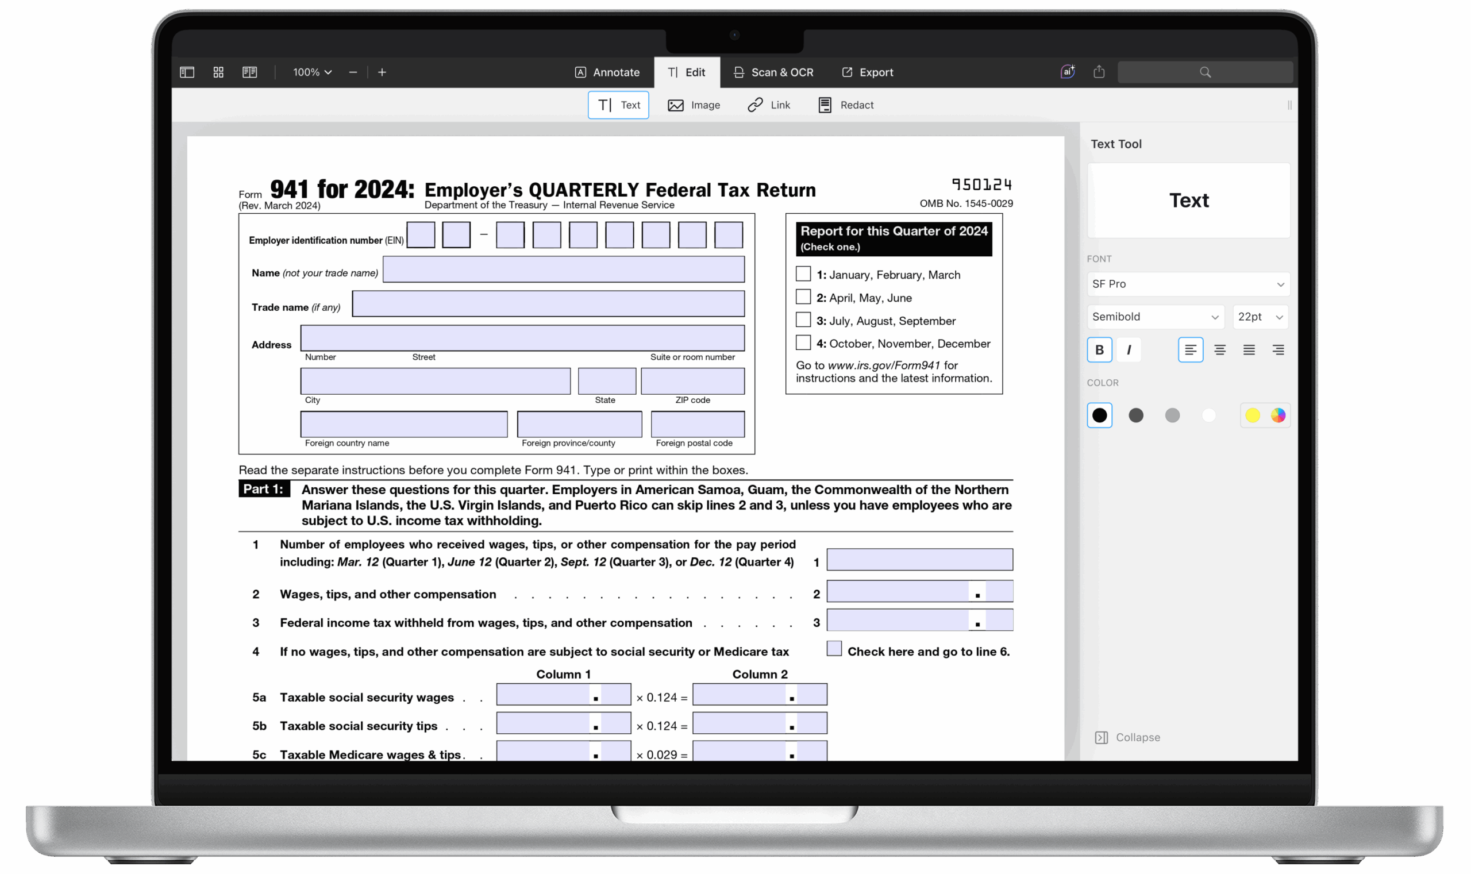This screenshot has height=874, width=1471.
Task: Select the Redact tool
Action: 845,105
